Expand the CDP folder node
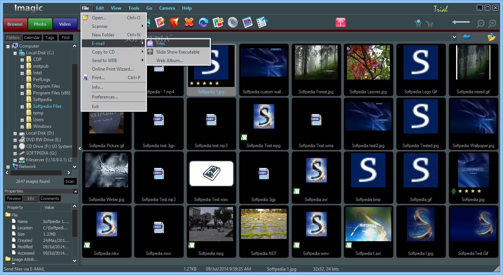The height and width of the screenshot is (275, 503). click(22, 59)
